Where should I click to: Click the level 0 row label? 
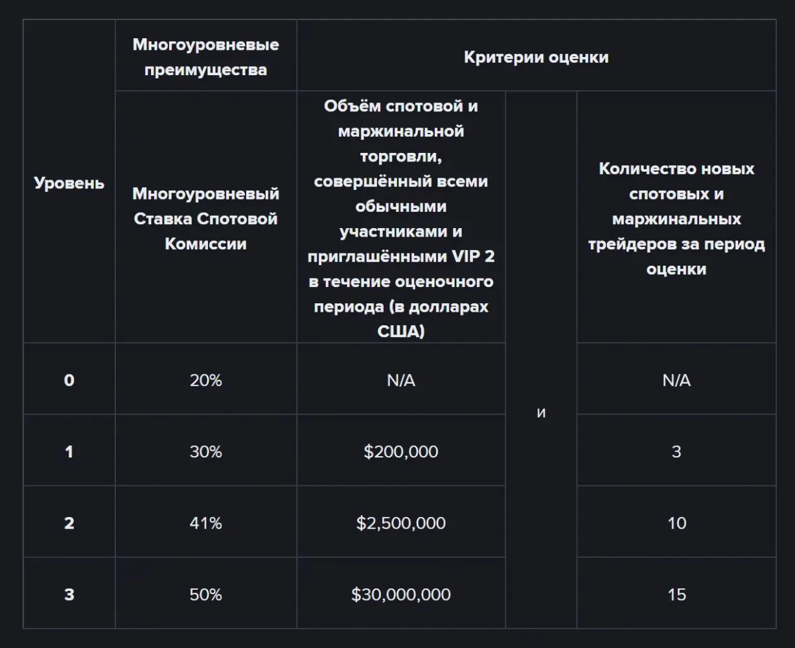click(69, 380)
